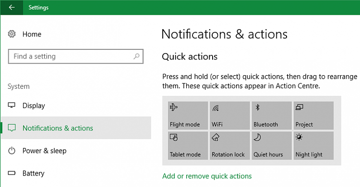
Task: Open Battery settings in sidebar
Action: click(x=76, y=173)
